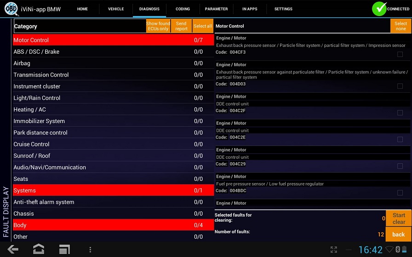Viewport: 412px width, 257px height.
Task: Click the Send report button
Action: point(181,26)
